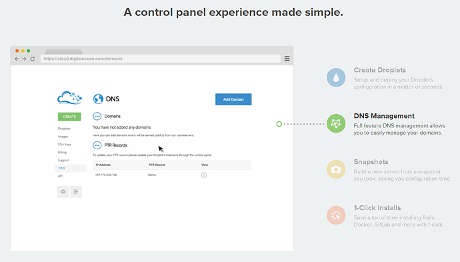Open the browser hamburger menu
The image size is (460, 262).
(x=287, y=59)
